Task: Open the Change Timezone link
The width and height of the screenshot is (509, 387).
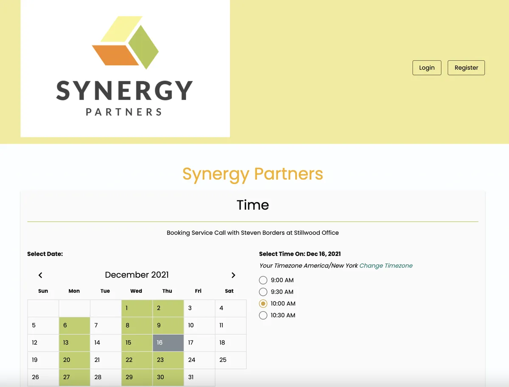Action: click(386, 266)
